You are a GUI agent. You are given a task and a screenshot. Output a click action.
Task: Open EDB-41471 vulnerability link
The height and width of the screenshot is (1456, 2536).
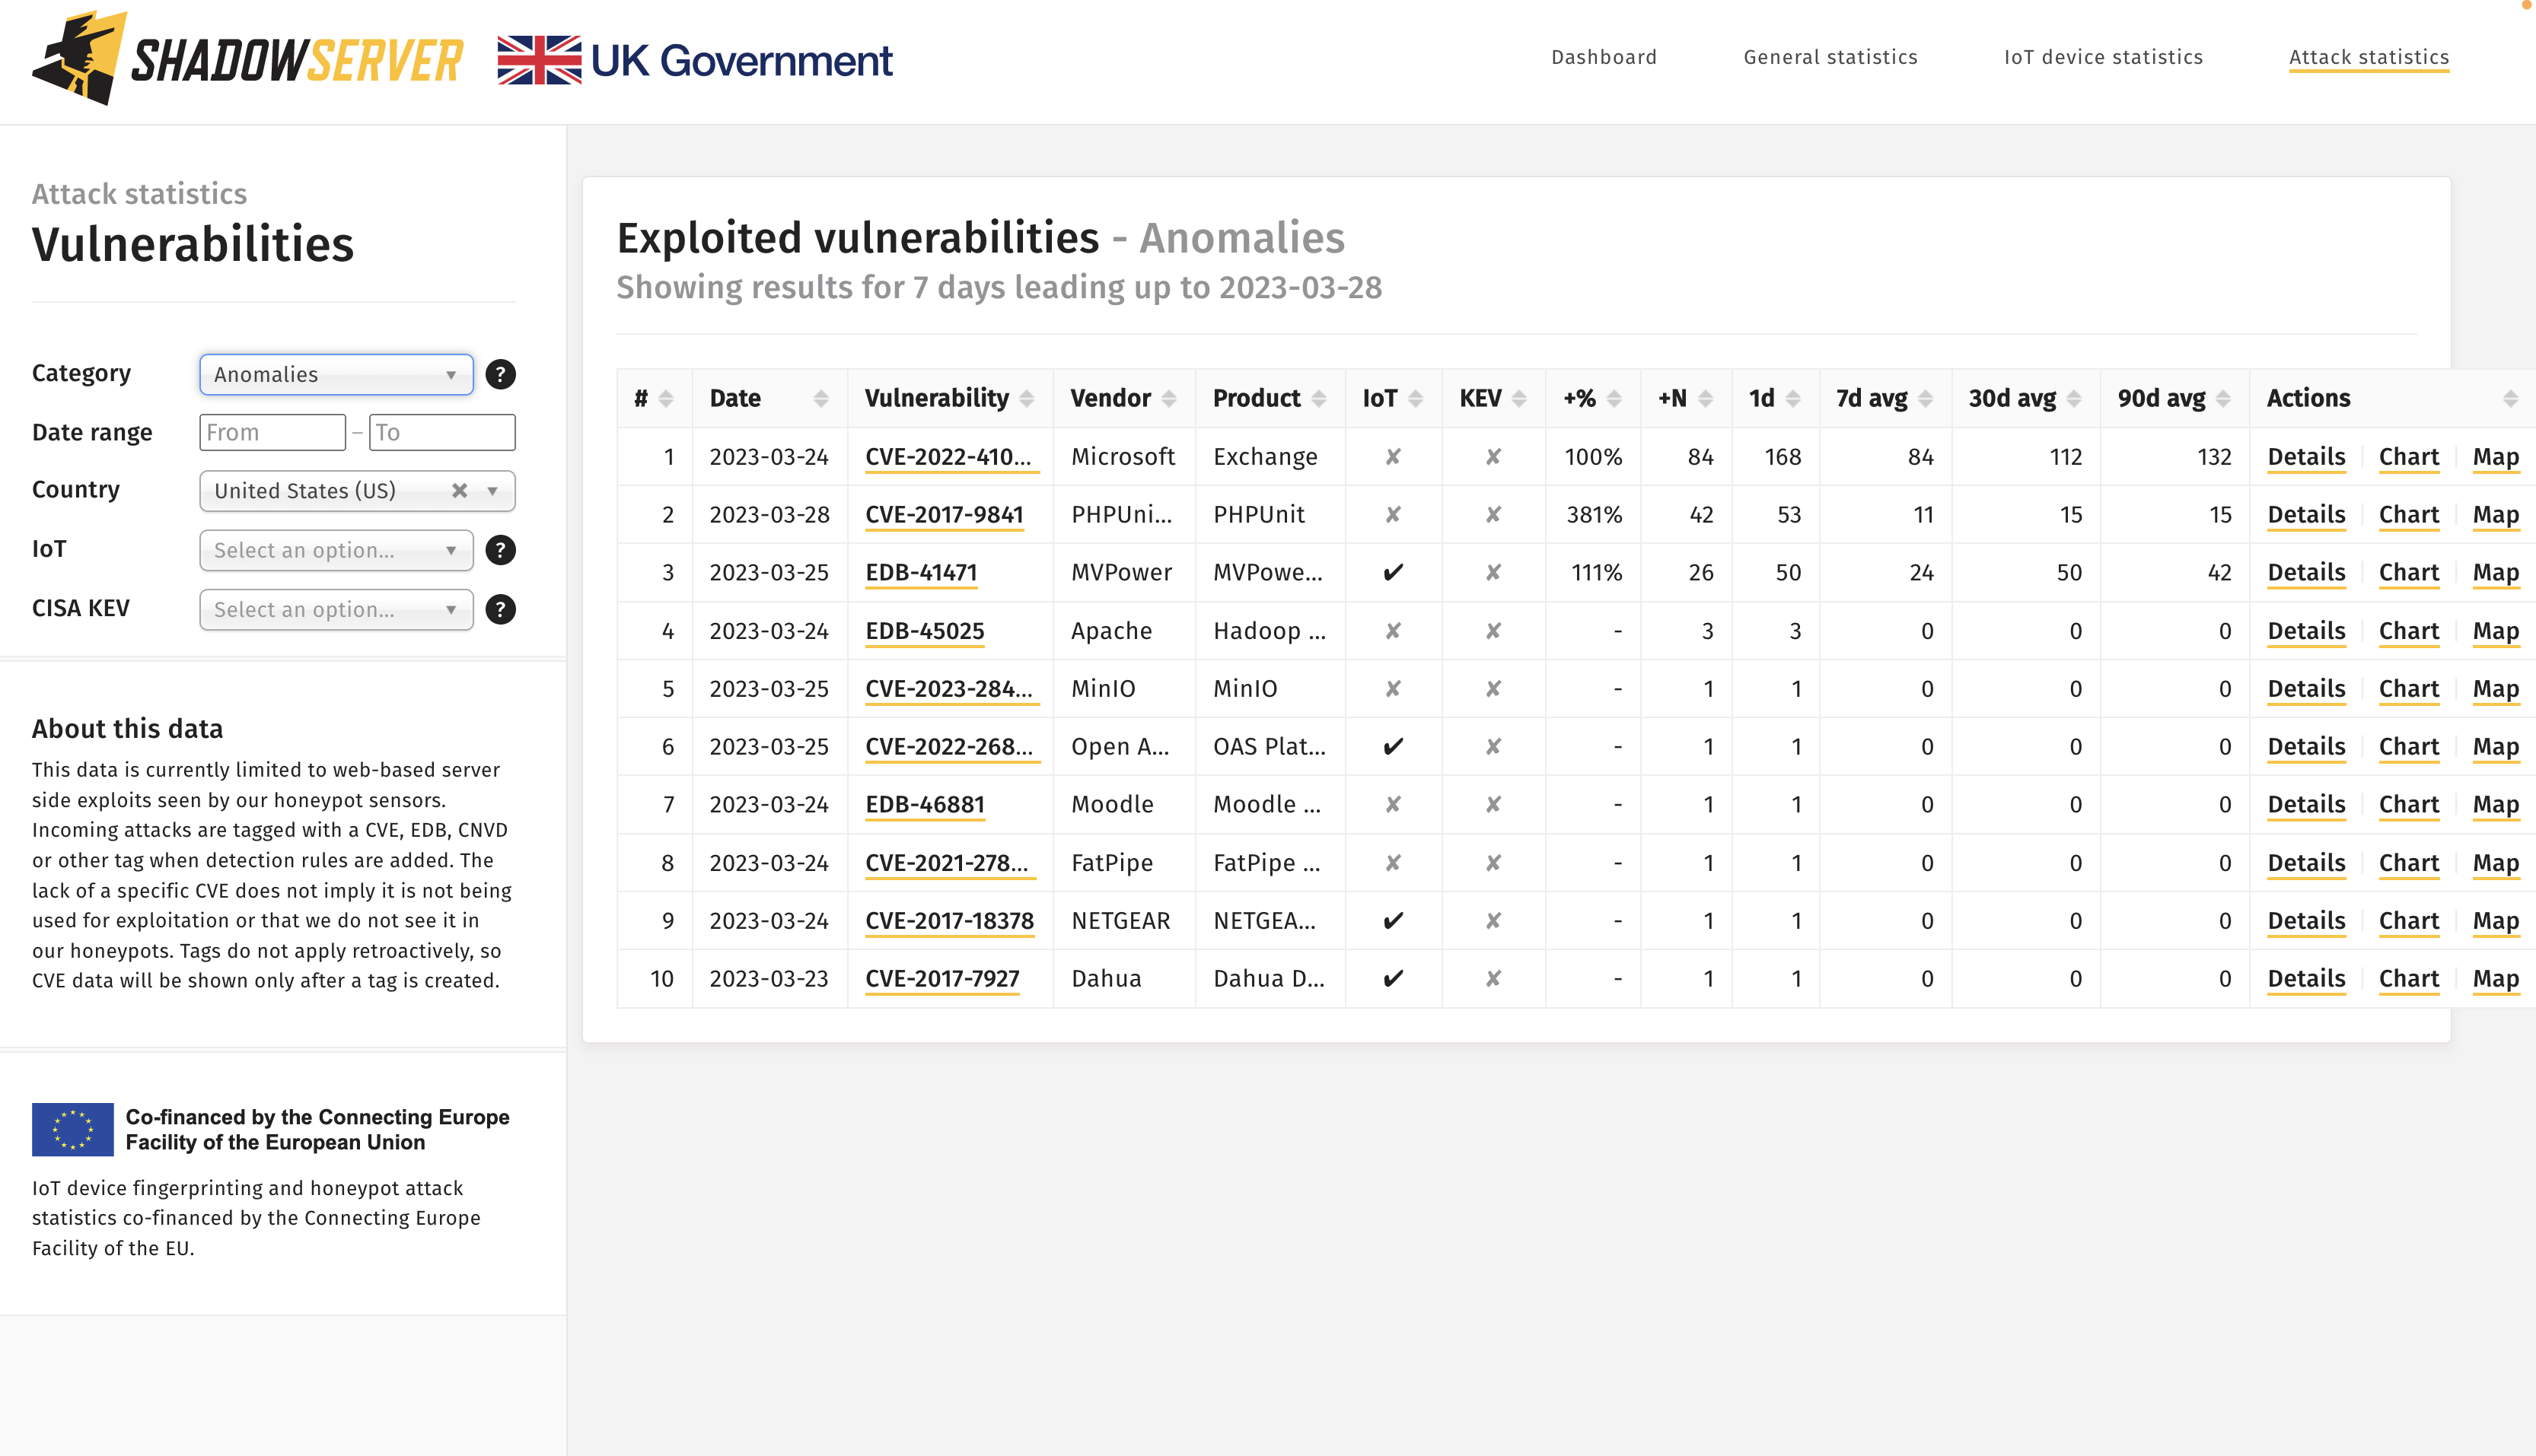click(x=920, y=573)
